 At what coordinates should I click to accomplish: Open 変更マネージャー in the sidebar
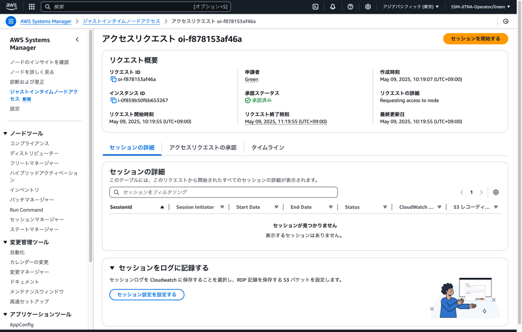point(30,272)
